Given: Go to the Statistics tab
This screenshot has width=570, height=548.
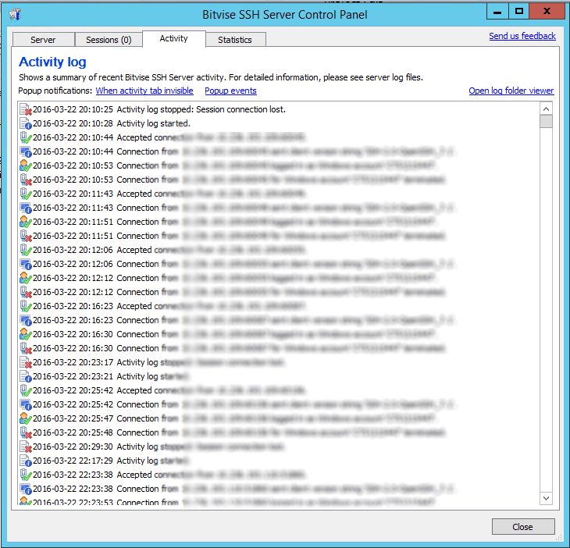Looking at the screenshot, I should (x=235, y=40).
